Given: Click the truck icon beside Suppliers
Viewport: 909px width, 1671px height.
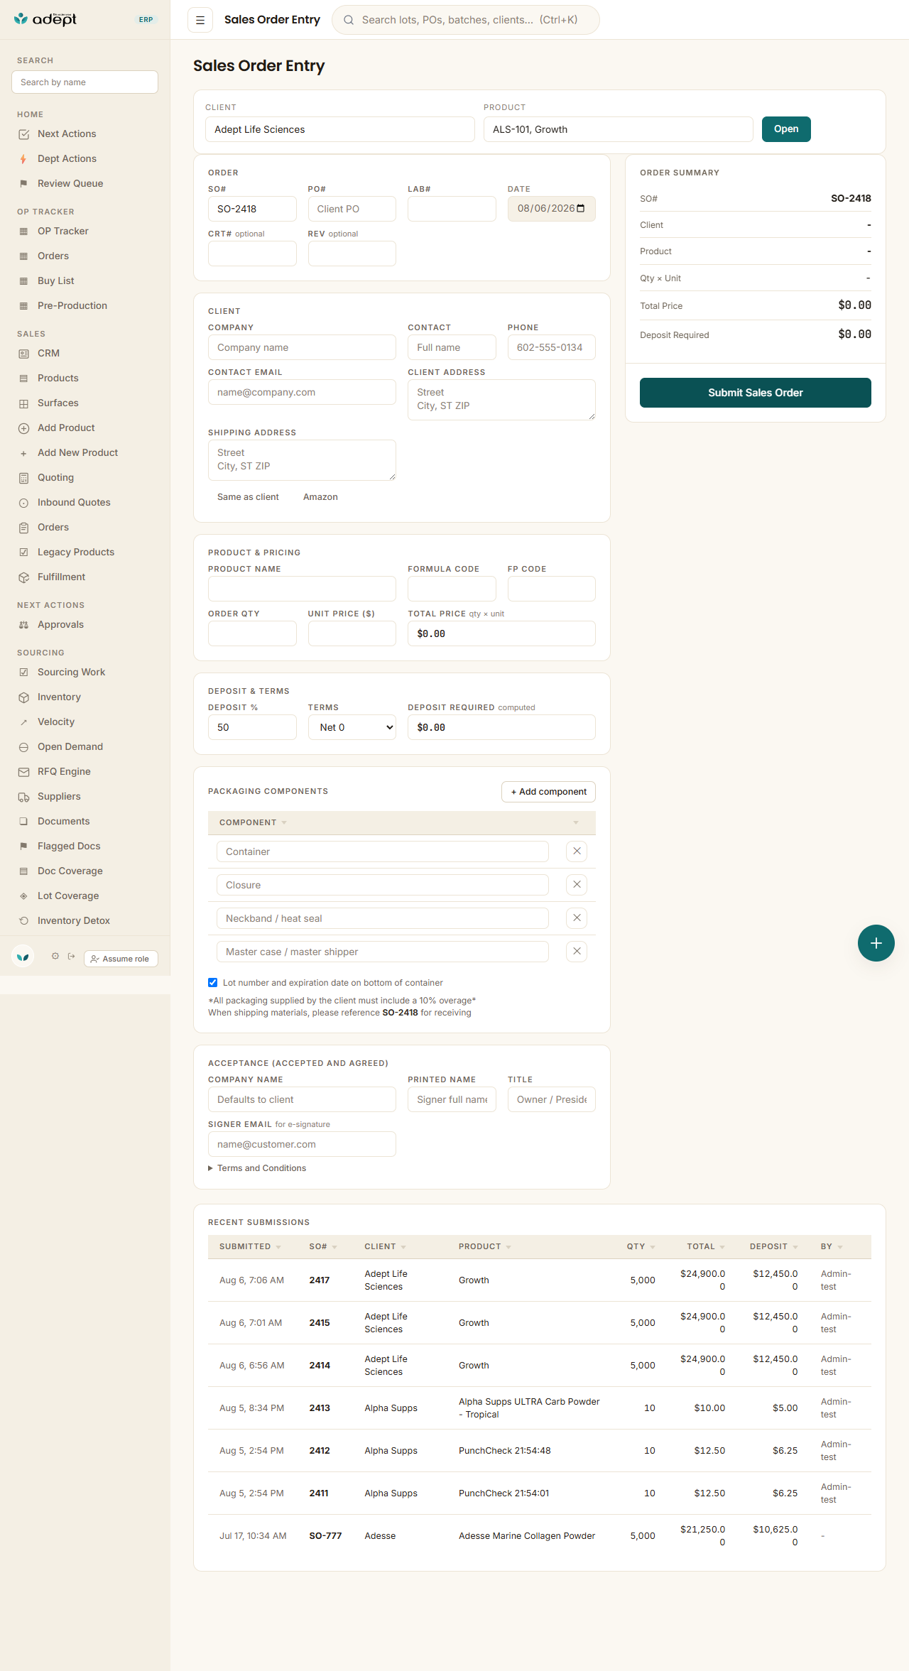Looking at the screenshot, I should (x=23, y=797).
